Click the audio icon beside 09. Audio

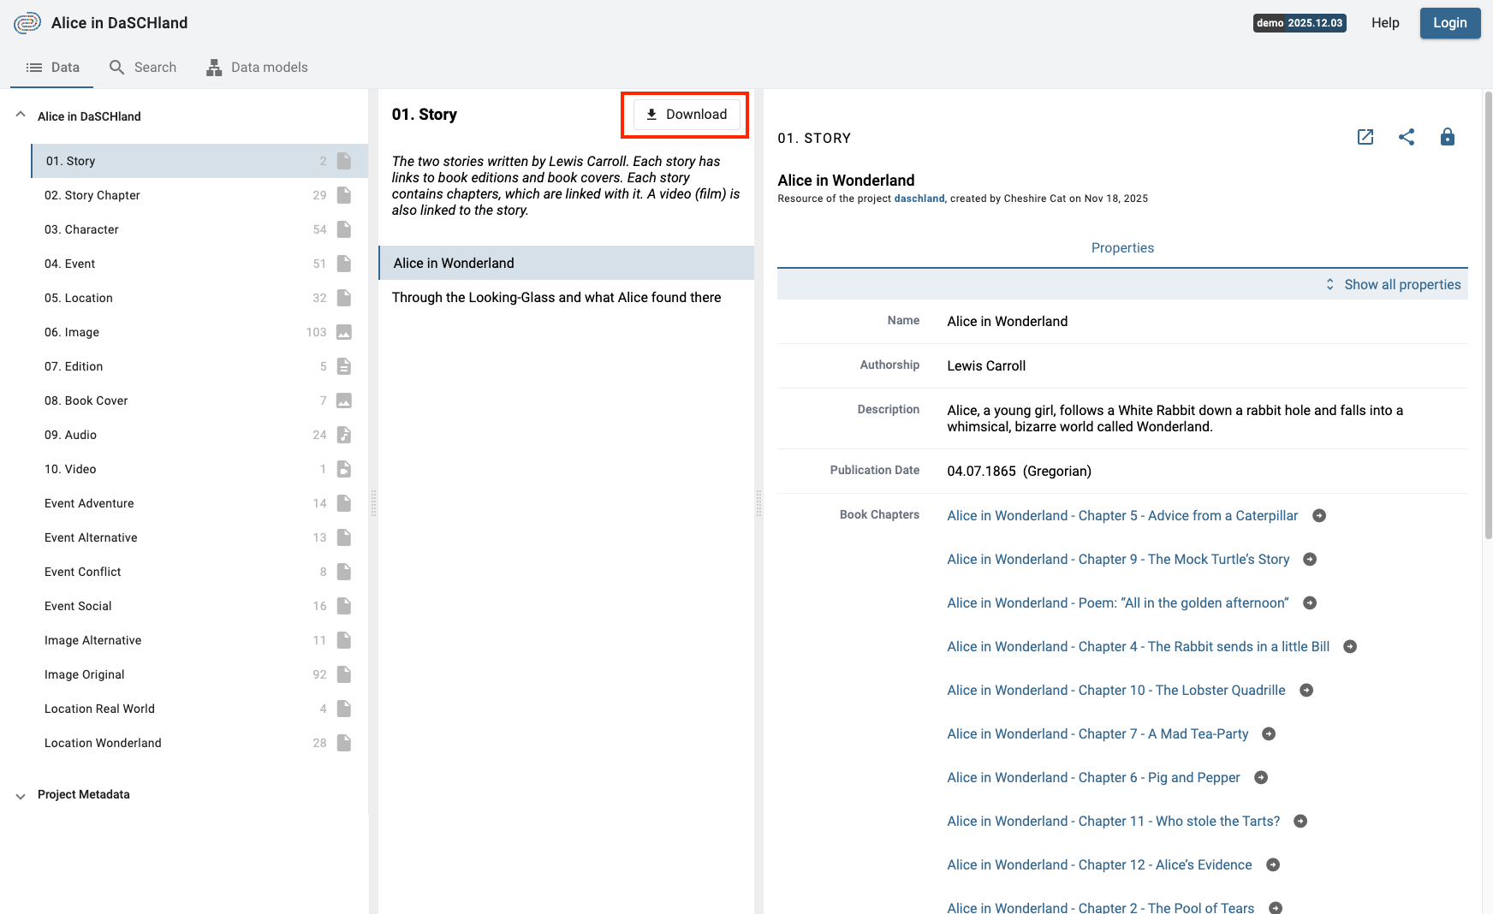[343, 435]
